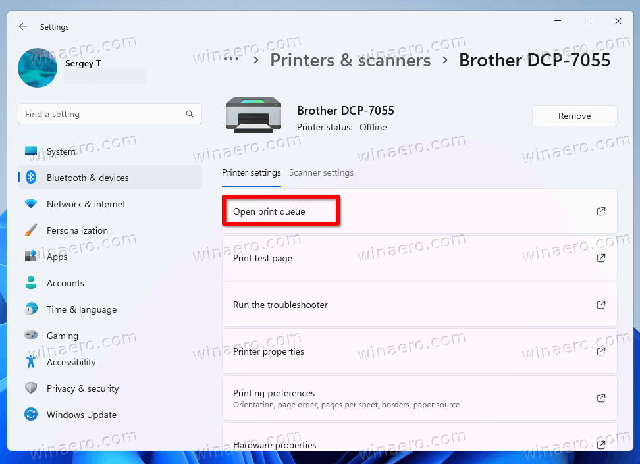Open System settings category

click(110, 151)
